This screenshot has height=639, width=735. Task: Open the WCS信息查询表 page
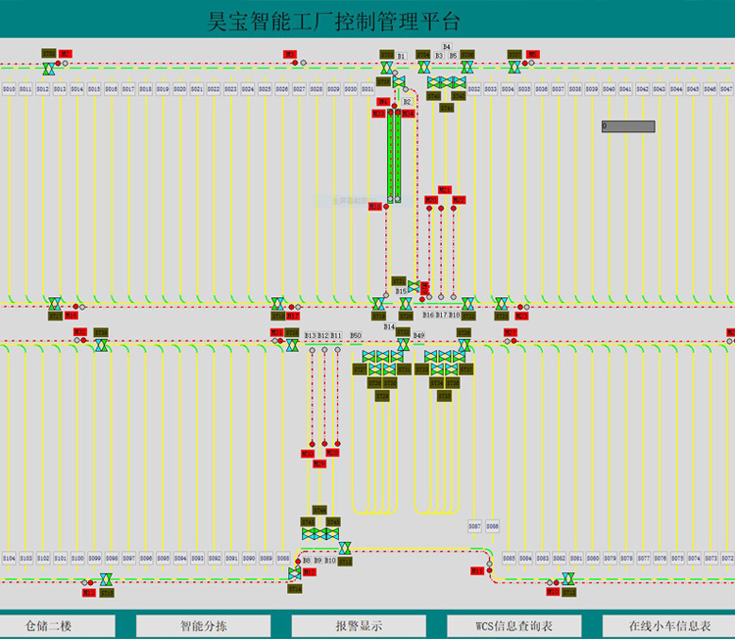pos(514,625)
